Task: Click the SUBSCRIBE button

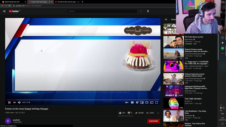Action: (154, 121)
